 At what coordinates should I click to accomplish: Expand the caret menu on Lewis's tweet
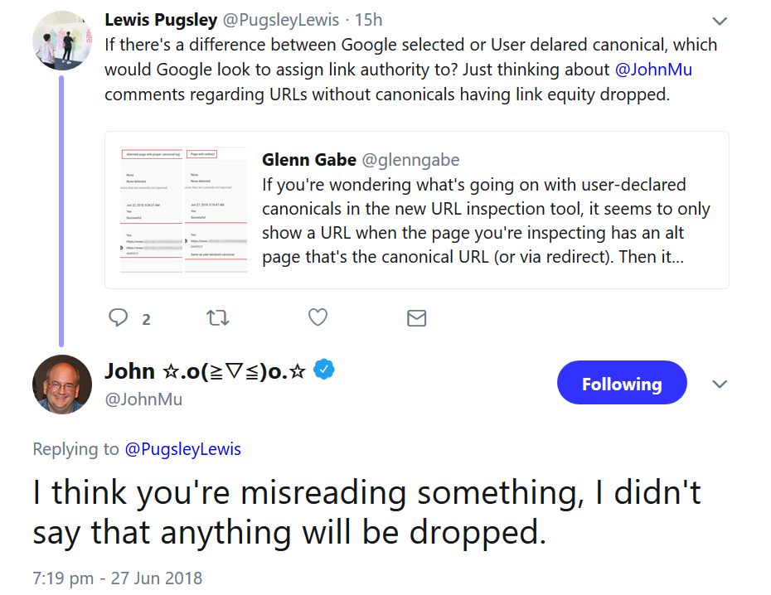[x=718, y=21]
